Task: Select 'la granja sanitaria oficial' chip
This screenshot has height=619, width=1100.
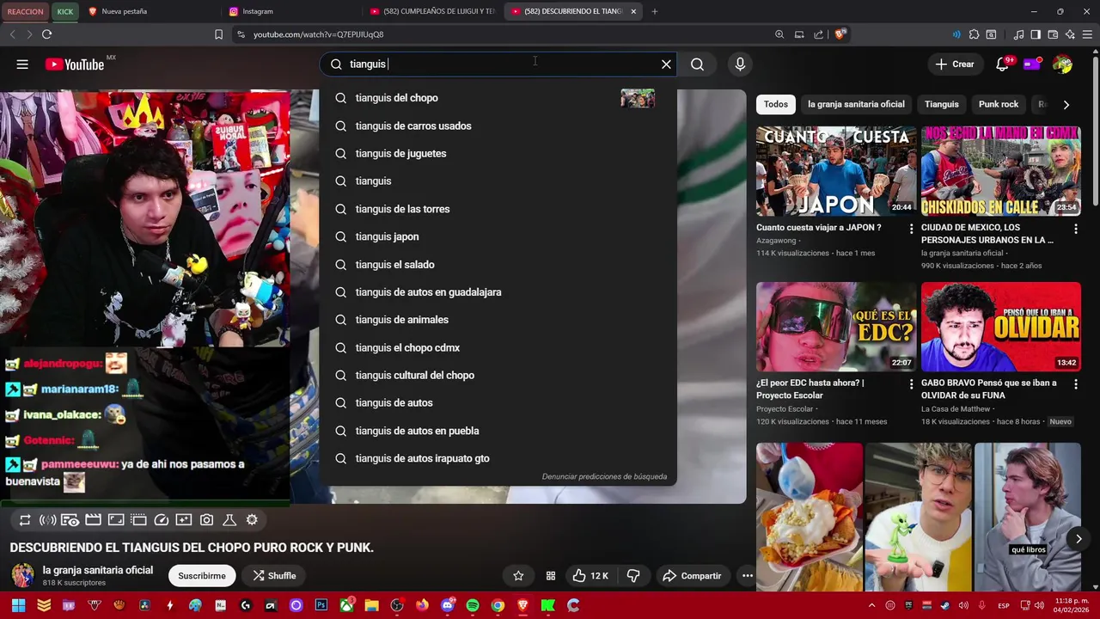Action: [856, 104]
